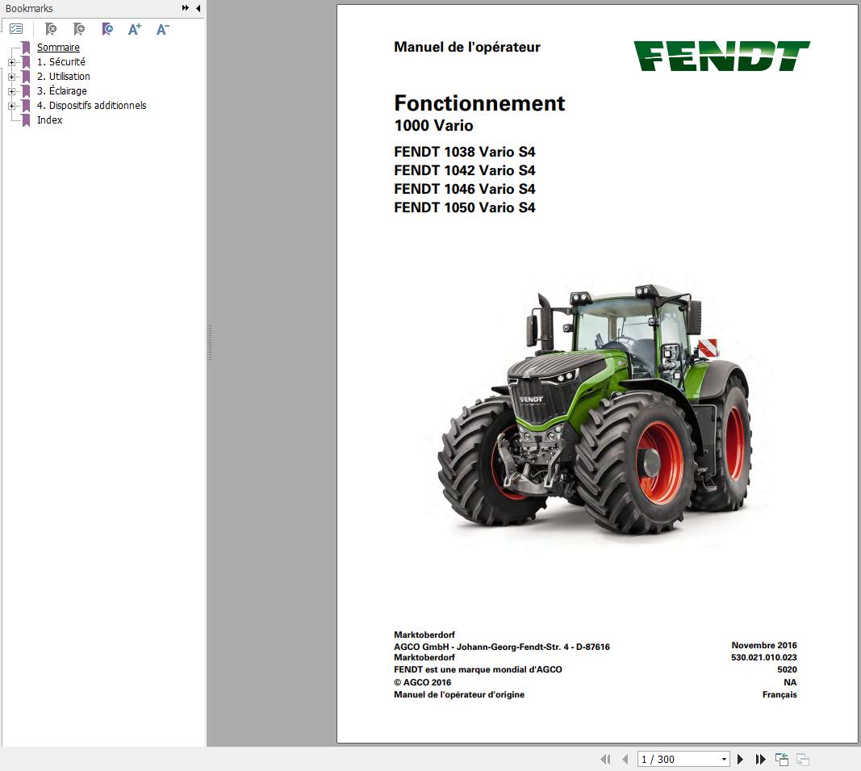Image resolution: width=861 pixels, height=771 pixels.
Task: Click the add new bookmark icon
Action: point(79,29)
